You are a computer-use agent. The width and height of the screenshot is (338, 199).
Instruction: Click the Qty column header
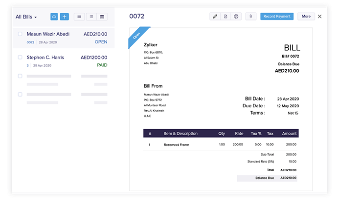coord(222,134)
